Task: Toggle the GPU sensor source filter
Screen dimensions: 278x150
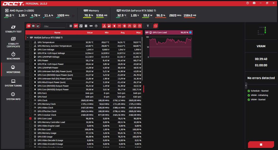Action: click(76, 26)
